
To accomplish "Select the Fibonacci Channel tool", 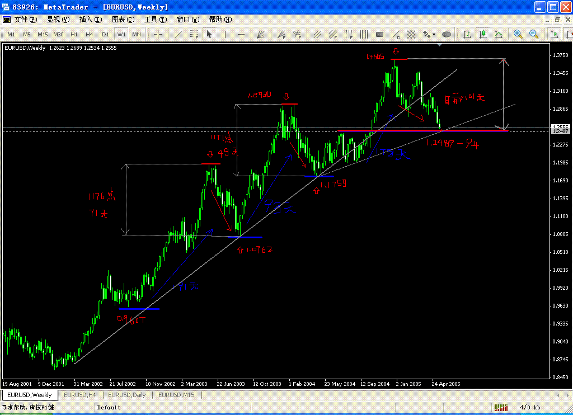I will (332, 34).
